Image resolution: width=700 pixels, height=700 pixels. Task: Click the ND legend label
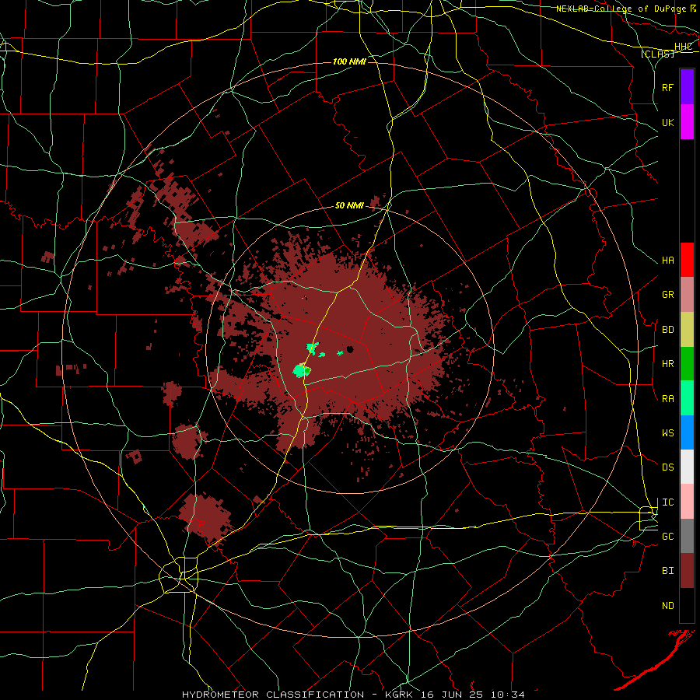pyautogui.click(x=667, y=606)
